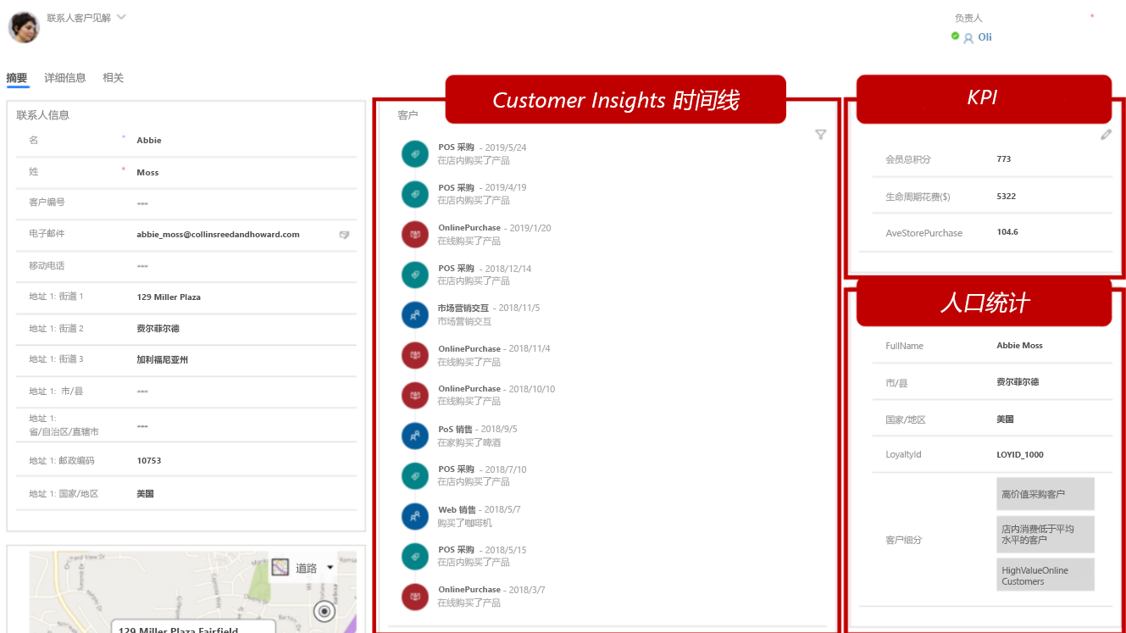Click the PoS 销售 2018/9/5 timeline icon
This screenshot has width=1126, height=633.
415,436
